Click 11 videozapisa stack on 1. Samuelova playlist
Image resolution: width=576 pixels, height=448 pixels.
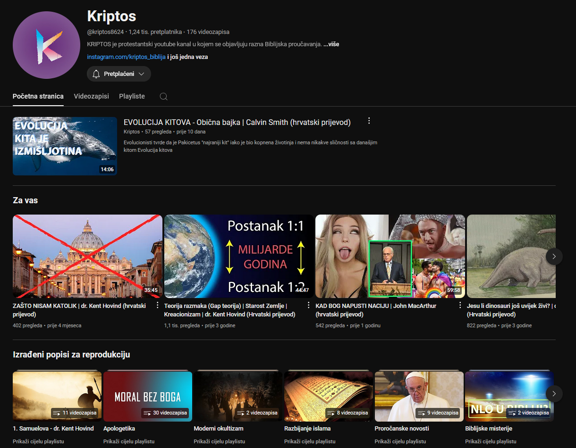pyautogui.click(x=76, y=413)
